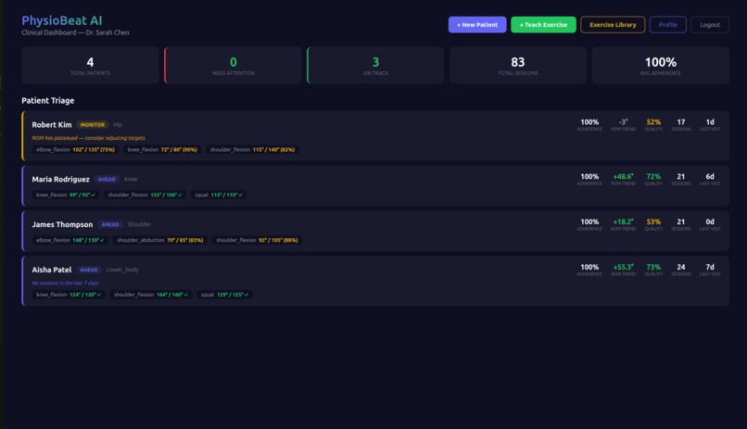Click Maria Rodriguez's 72% quality value

click(x=653, y=177)
